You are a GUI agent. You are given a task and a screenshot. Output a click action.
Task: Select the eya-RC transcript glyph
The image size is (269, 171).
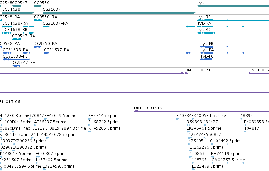click(x=206, y=33)
